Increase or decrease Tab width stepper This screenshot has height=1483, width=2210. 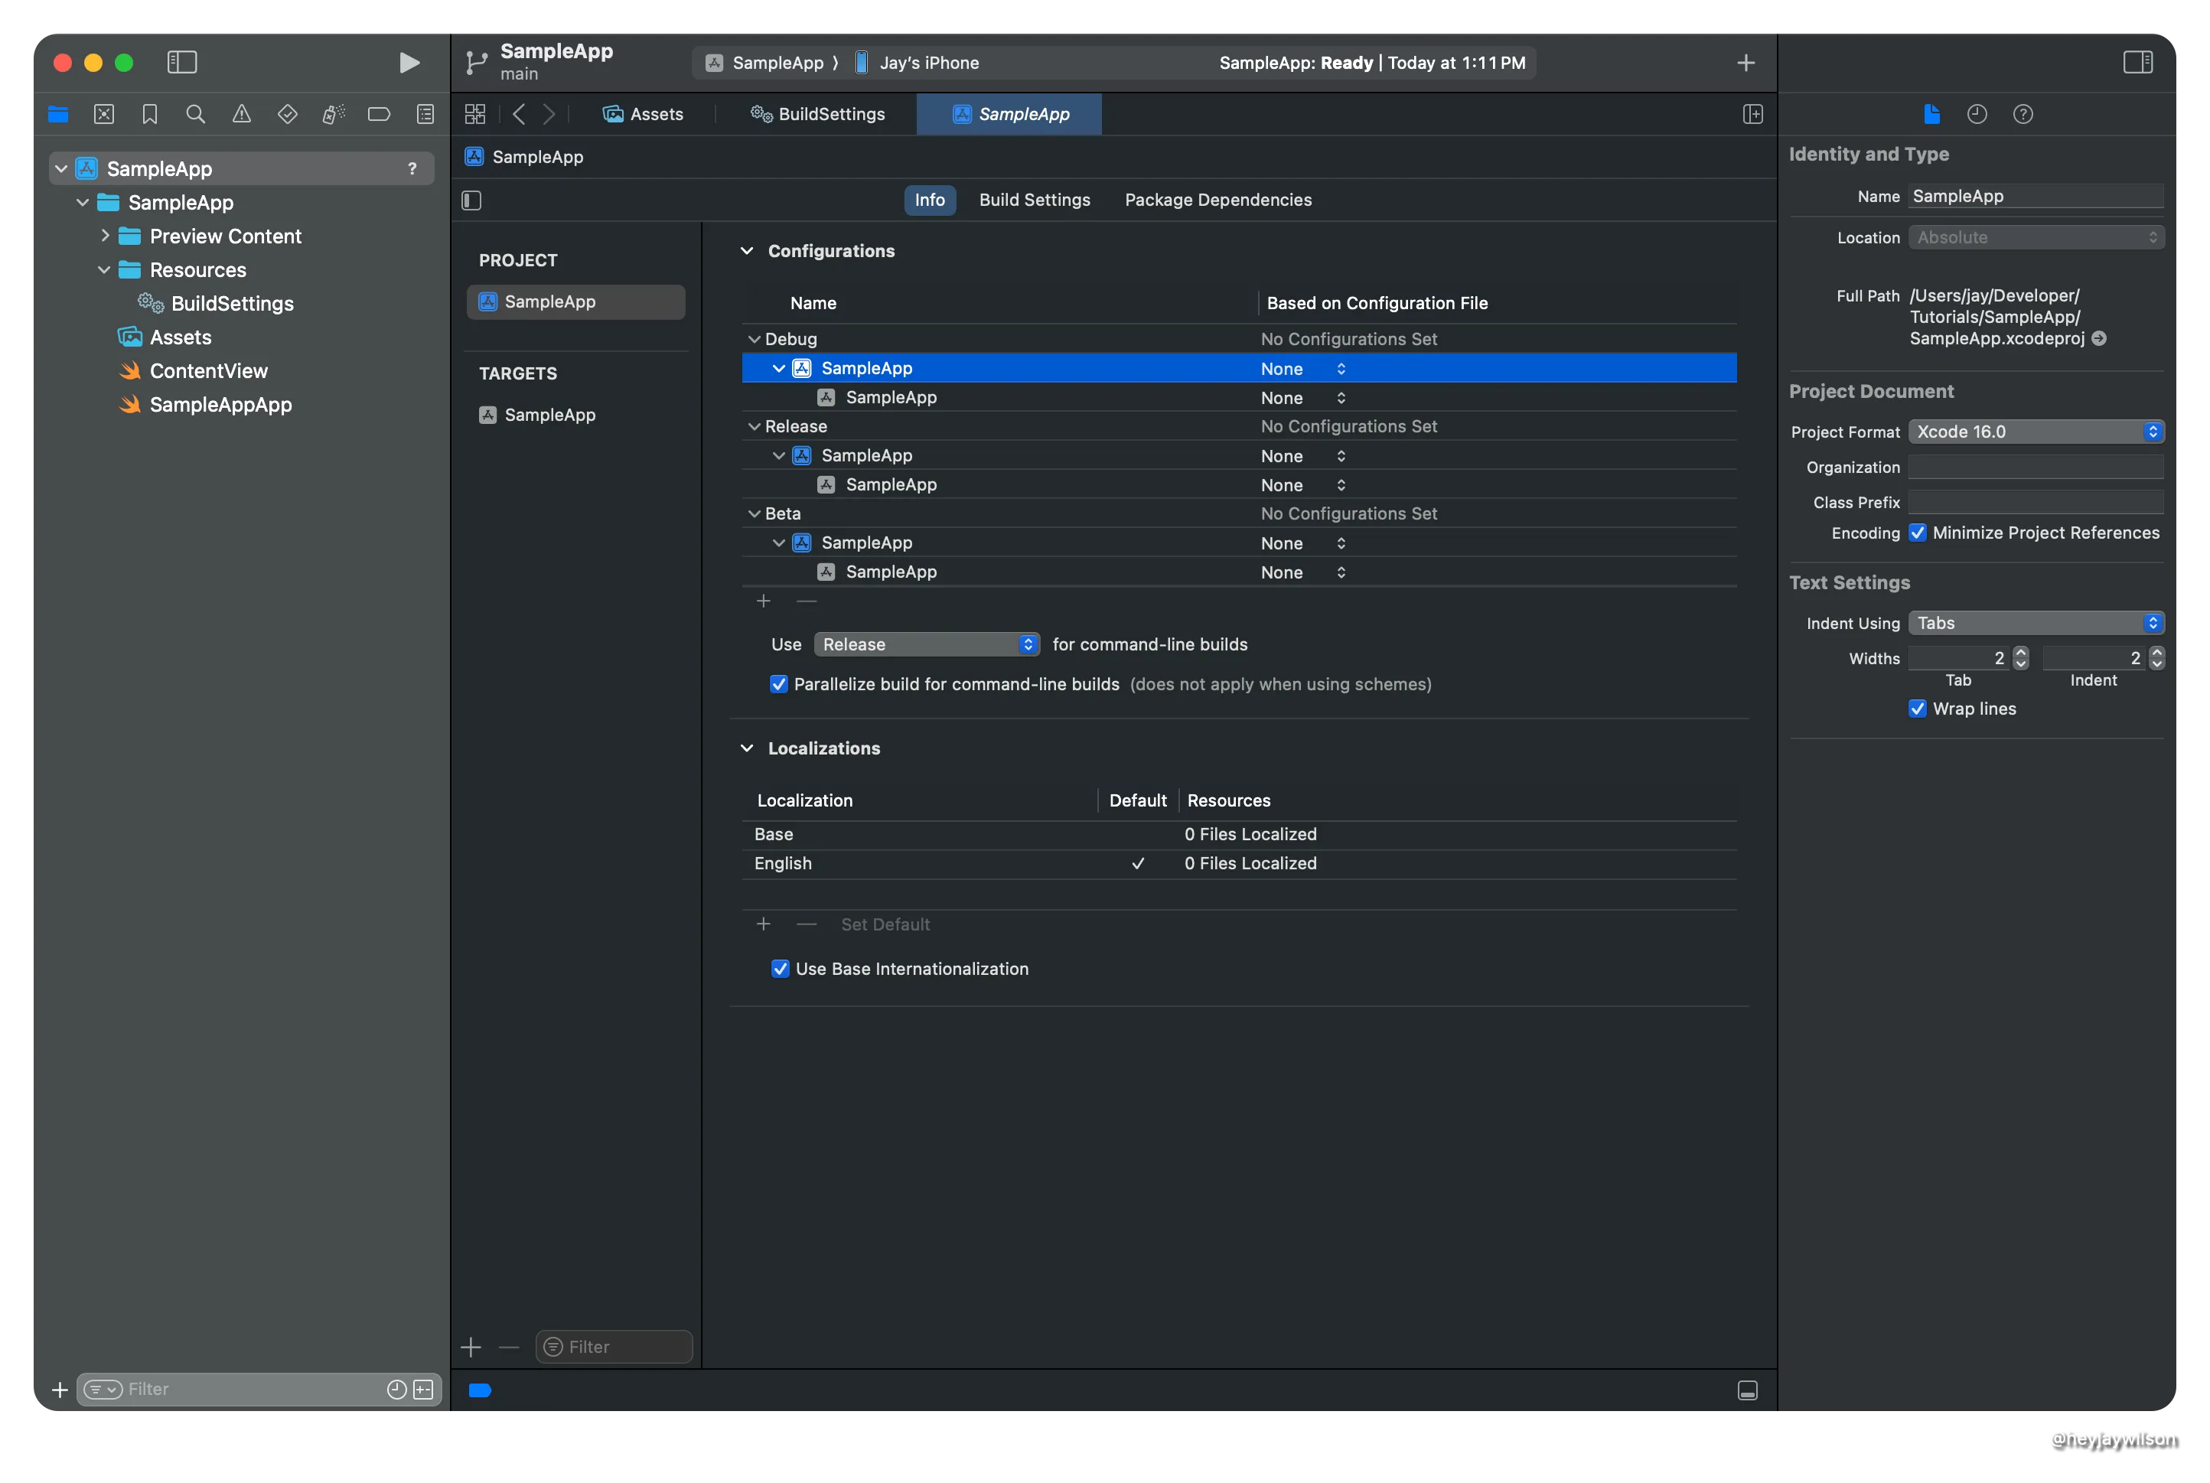[x=2021, y=657]
